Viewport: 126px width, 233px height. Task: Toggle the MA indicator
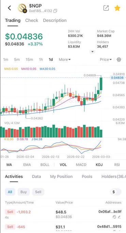(x=9, y=165)
